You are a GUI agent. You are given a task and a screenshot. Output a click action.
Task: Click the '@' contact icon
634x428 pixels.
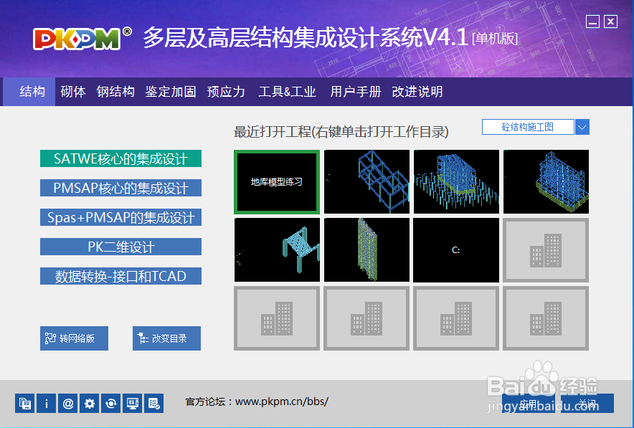coord(68,404)
